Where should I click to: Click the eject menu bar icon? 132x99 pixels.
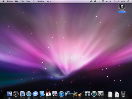point(107,1)
